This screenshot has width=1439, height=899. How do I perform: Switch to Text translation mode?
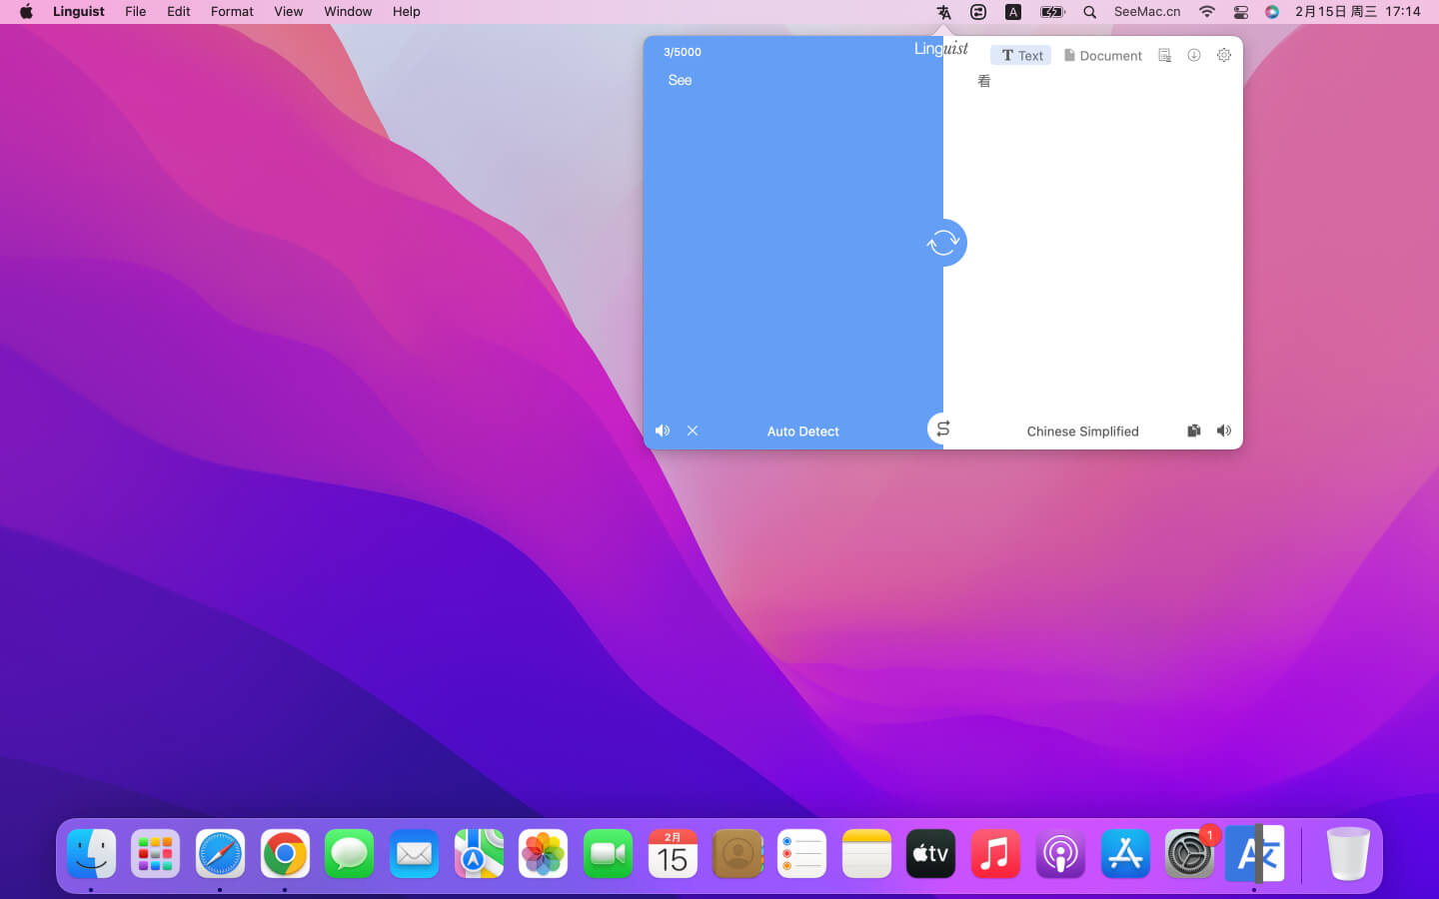(x=1021, y=55)
